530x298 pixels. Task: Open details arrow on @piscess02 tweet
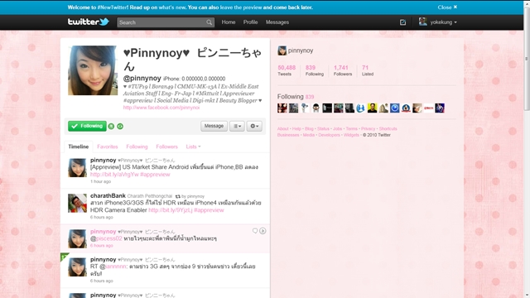coord(263,231)
